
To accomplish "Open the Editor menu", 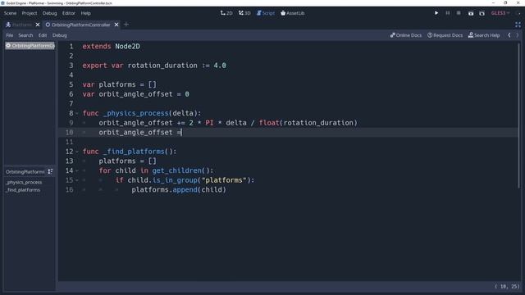I will [69, 13].
